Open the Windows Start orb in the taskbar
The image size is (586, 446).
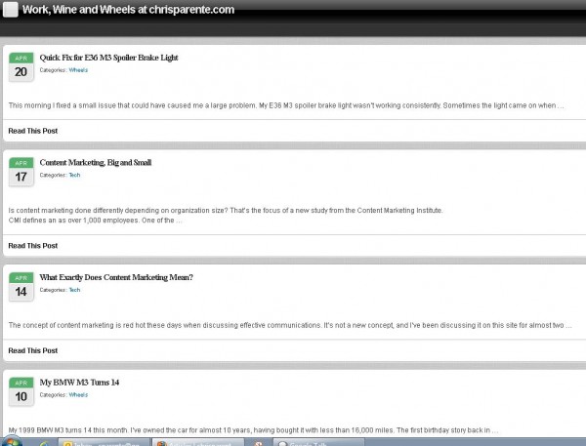(x=12, y=441)
